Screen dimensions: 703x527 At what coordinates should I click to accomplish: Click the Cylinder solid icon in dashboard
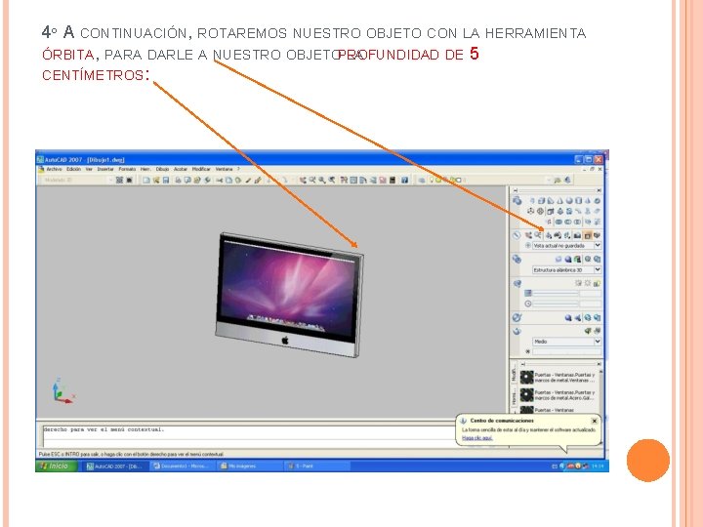(x=578, y=200)
